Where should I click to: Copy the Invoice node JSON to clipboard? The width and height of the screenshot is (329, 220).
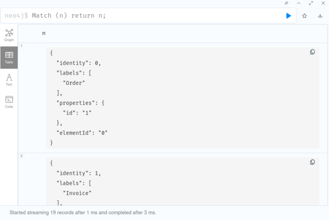(x=312, y=162)
